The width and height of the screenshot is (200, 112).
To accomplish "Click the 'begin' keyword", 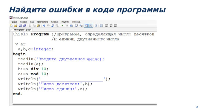I will pos(19,54).
